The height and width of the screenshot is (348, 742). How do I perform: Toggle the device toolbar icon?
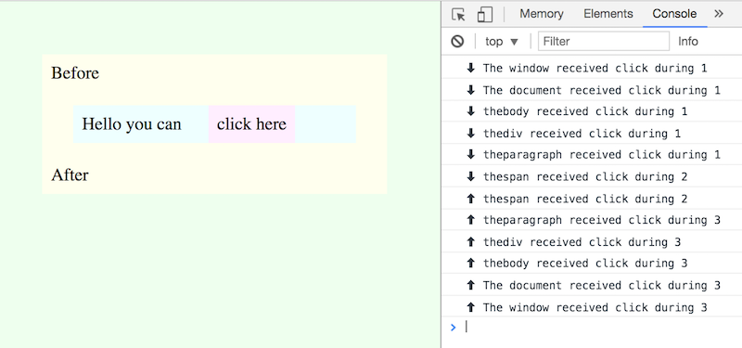pos(485,14)
